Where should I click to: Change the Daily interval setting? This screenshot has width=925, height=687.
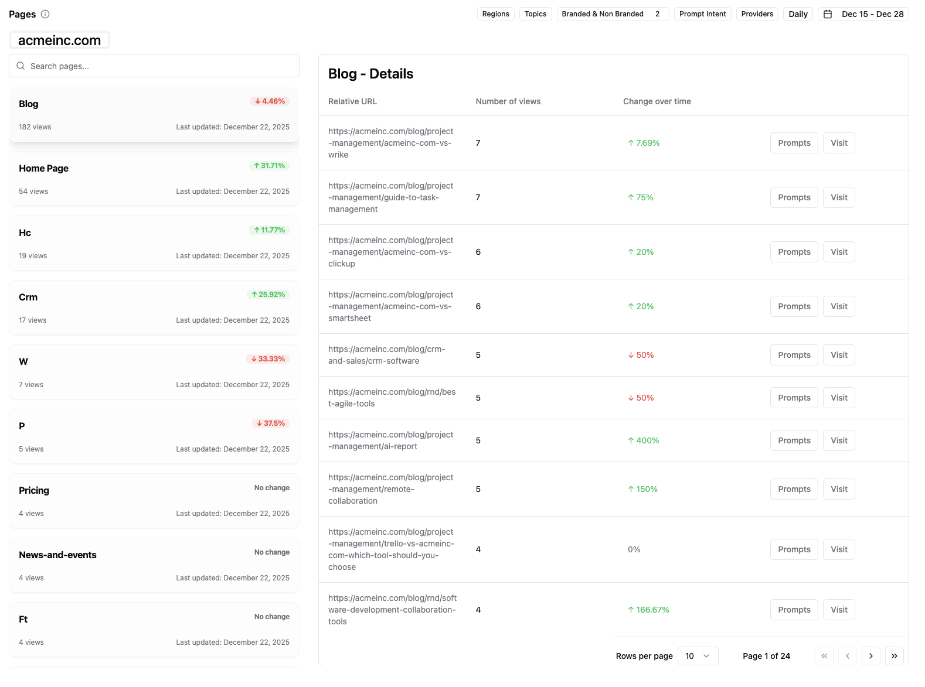(x=798, y=14)
